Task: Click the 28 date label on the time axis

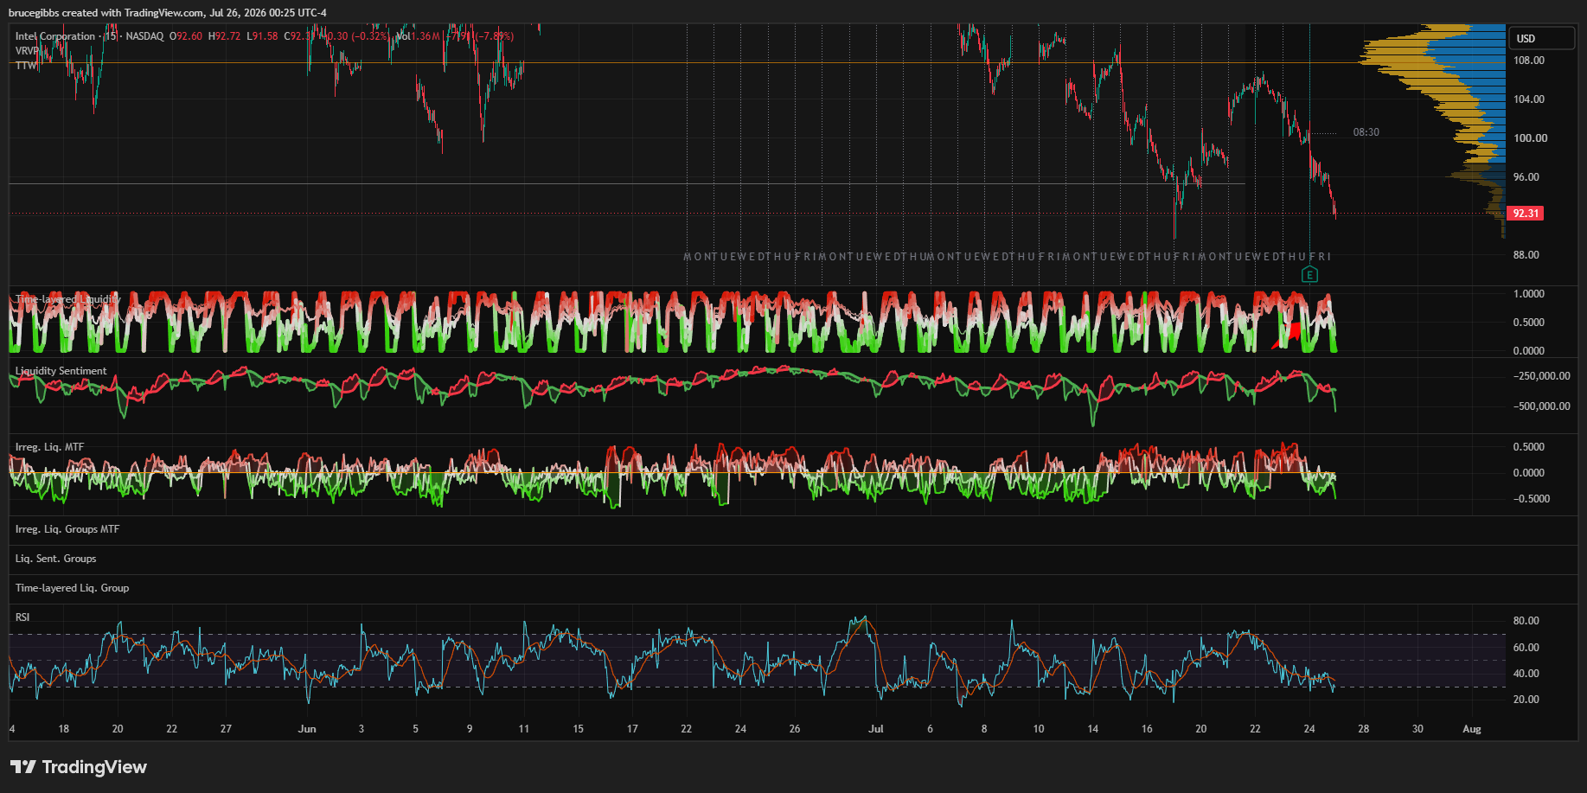Action: (x=1364, y=729)
